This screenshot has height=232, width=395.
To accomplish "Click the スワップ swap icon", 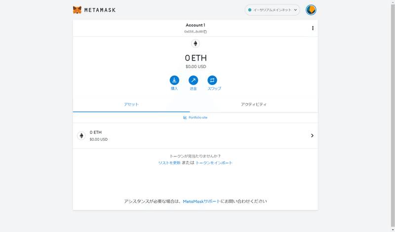I will pos(212,80).
